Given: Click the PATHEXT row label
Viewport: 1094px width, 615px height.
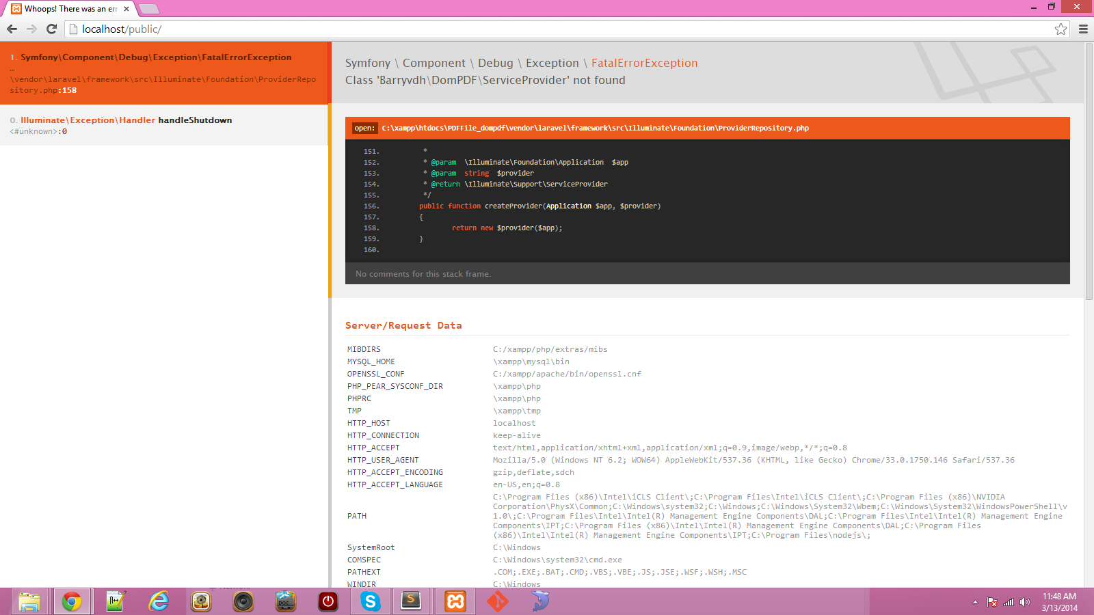Looking at the screenshot, I should (x=364, y=572).
